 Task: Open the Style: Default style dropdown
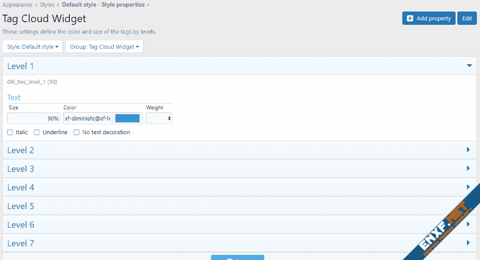click(x=33, y=47)
